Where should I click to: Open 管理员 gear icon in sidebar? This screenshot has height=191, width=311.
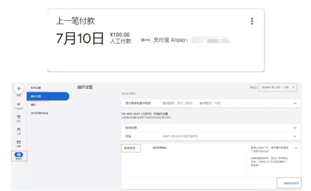[x=19, y=155]
